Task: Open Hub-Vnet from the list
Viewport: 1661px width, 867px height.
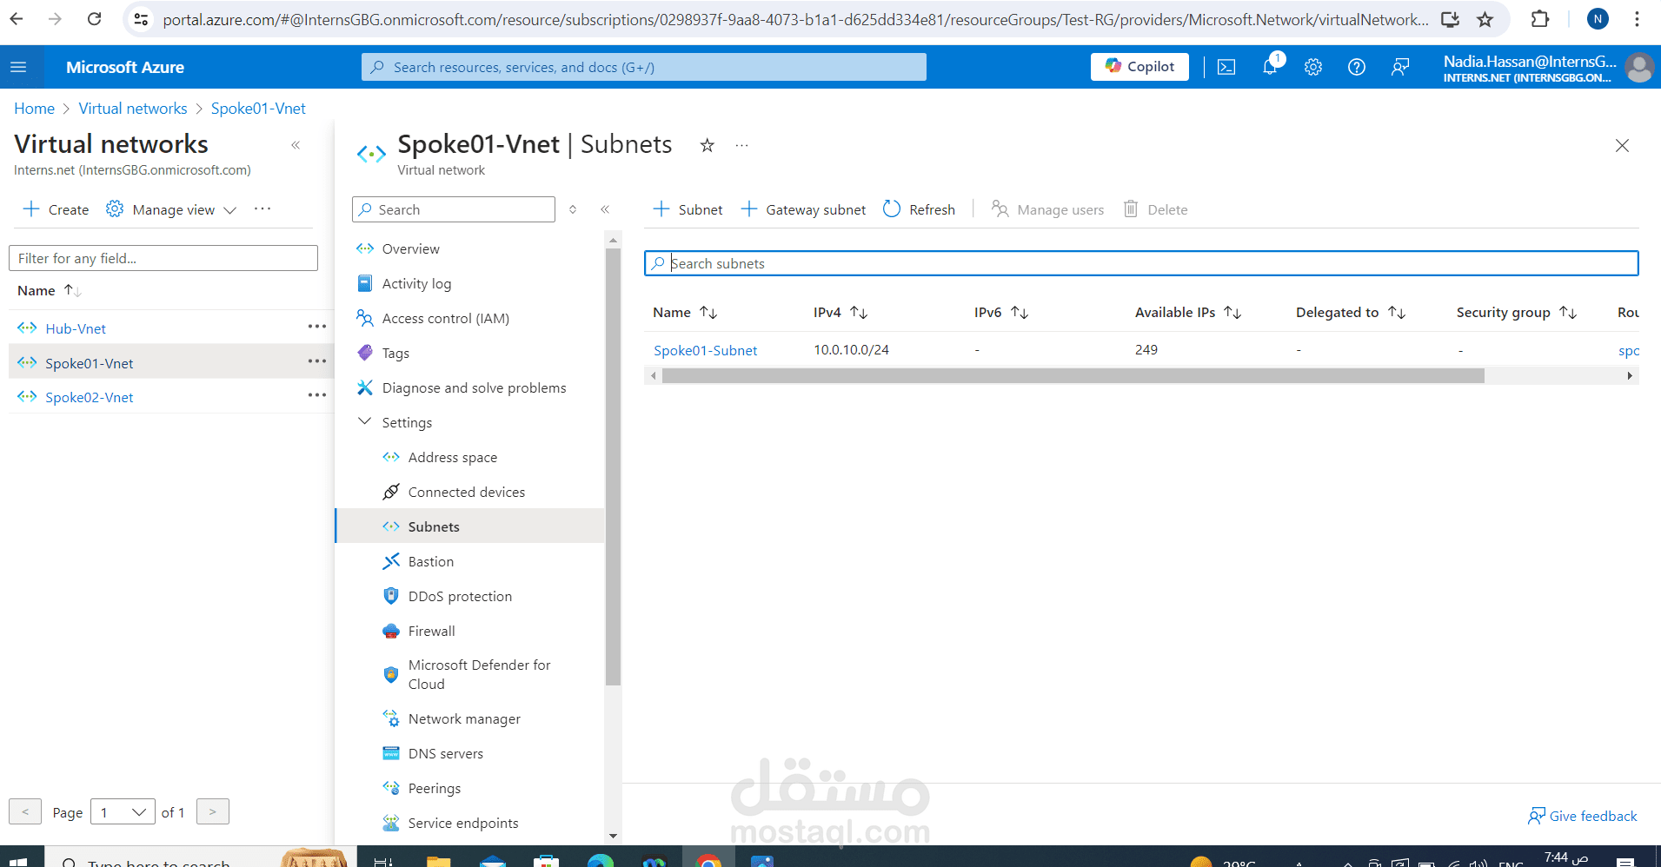Action: 76,328
